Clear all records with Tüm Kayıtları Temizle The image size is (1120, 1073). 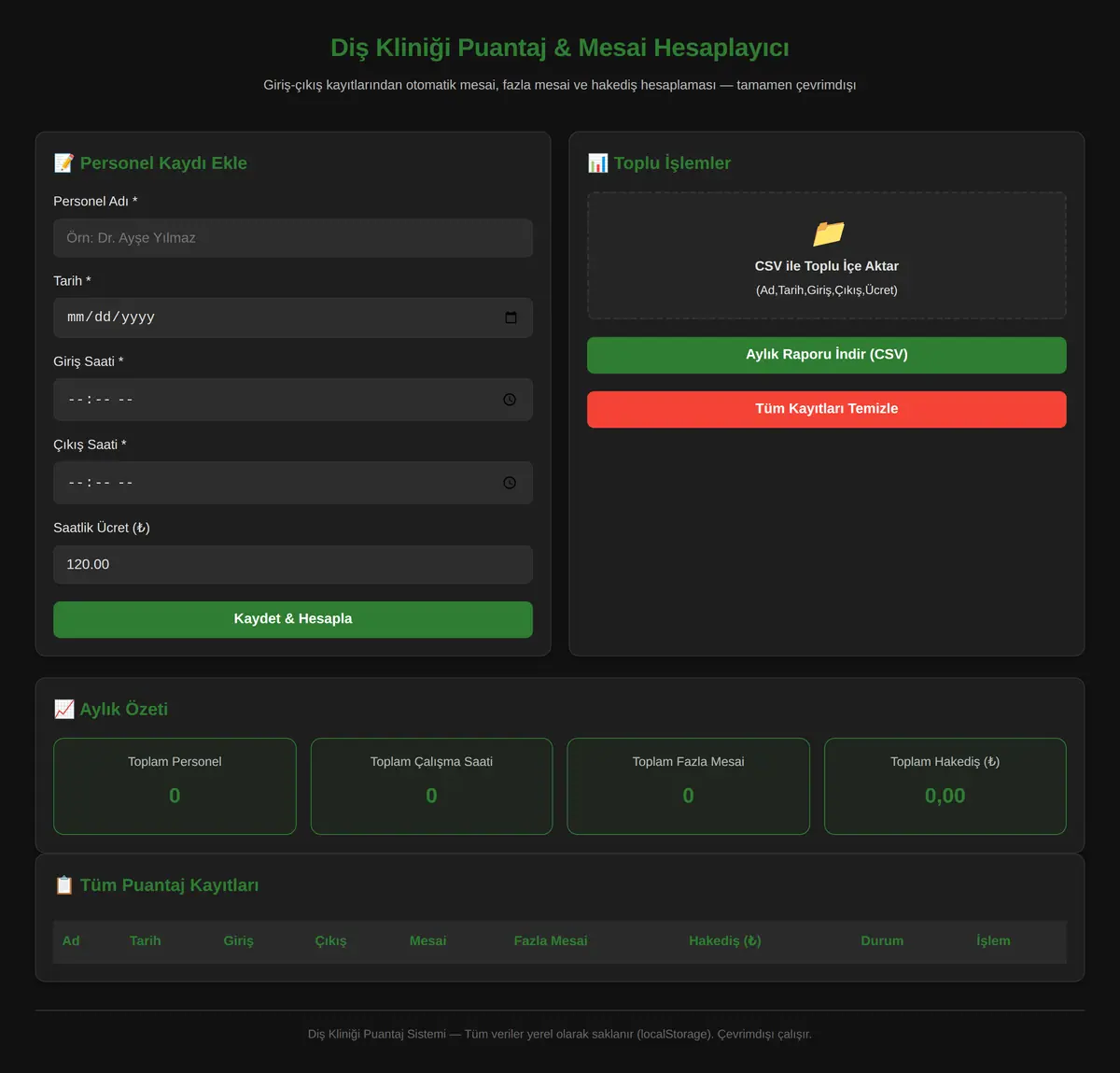[827, 409]
